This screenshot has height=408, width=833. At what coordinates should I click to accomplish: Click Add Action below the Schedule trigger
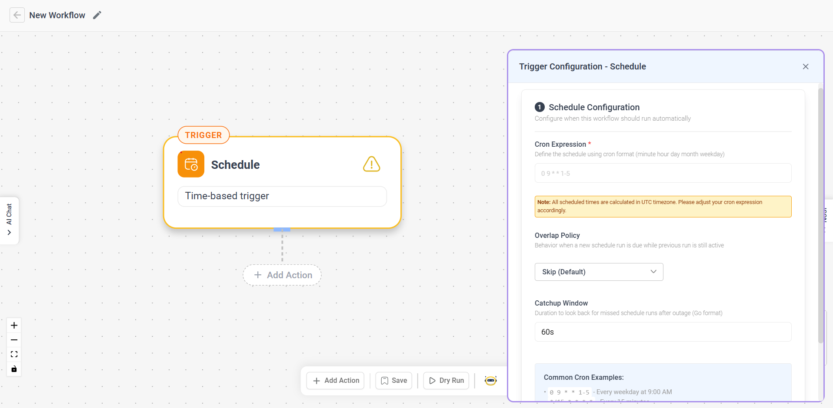(x=282, y=275)
